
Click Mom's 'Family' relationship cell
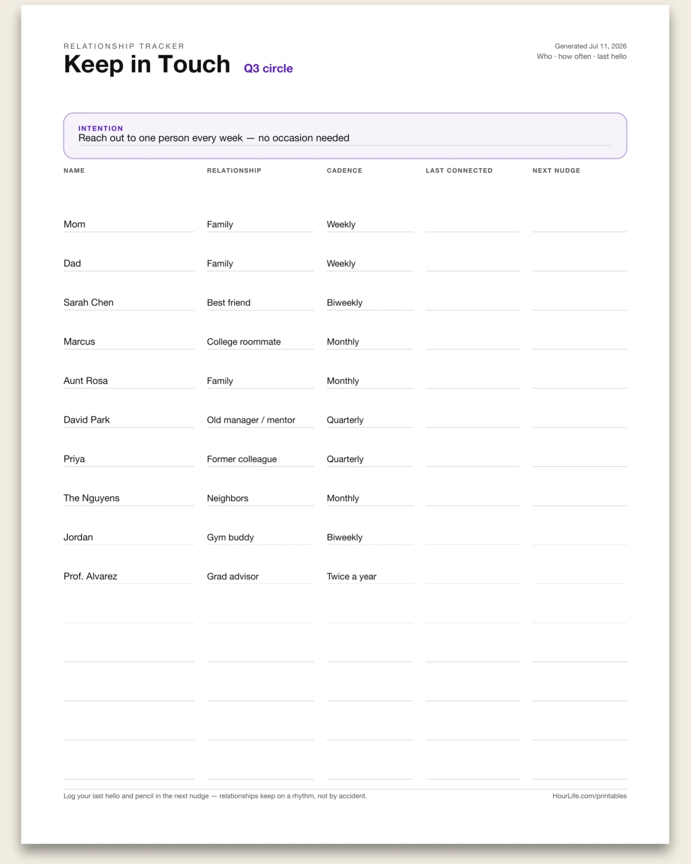click(220, 225)
